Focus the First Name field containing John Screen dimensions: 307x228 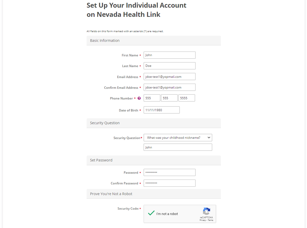pyautogui.click(x=170, y=55)
